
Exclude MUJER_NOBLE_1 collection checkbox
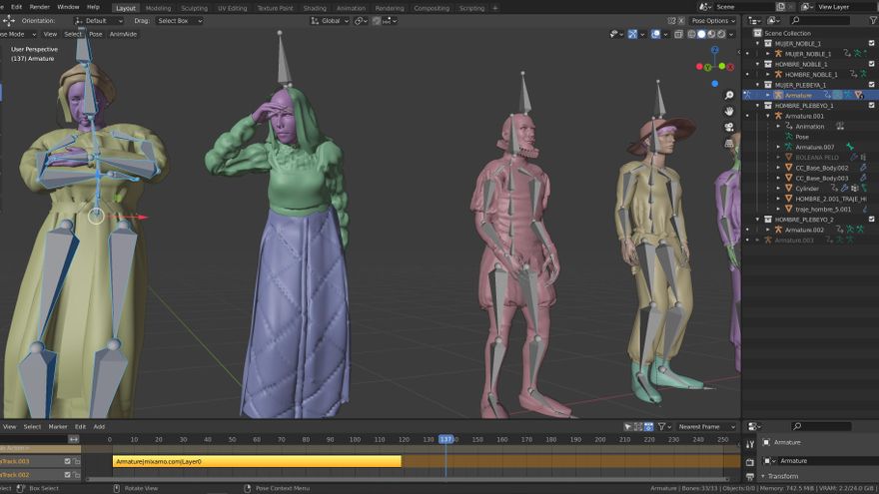pyautogui.click(x=872, y=43)
